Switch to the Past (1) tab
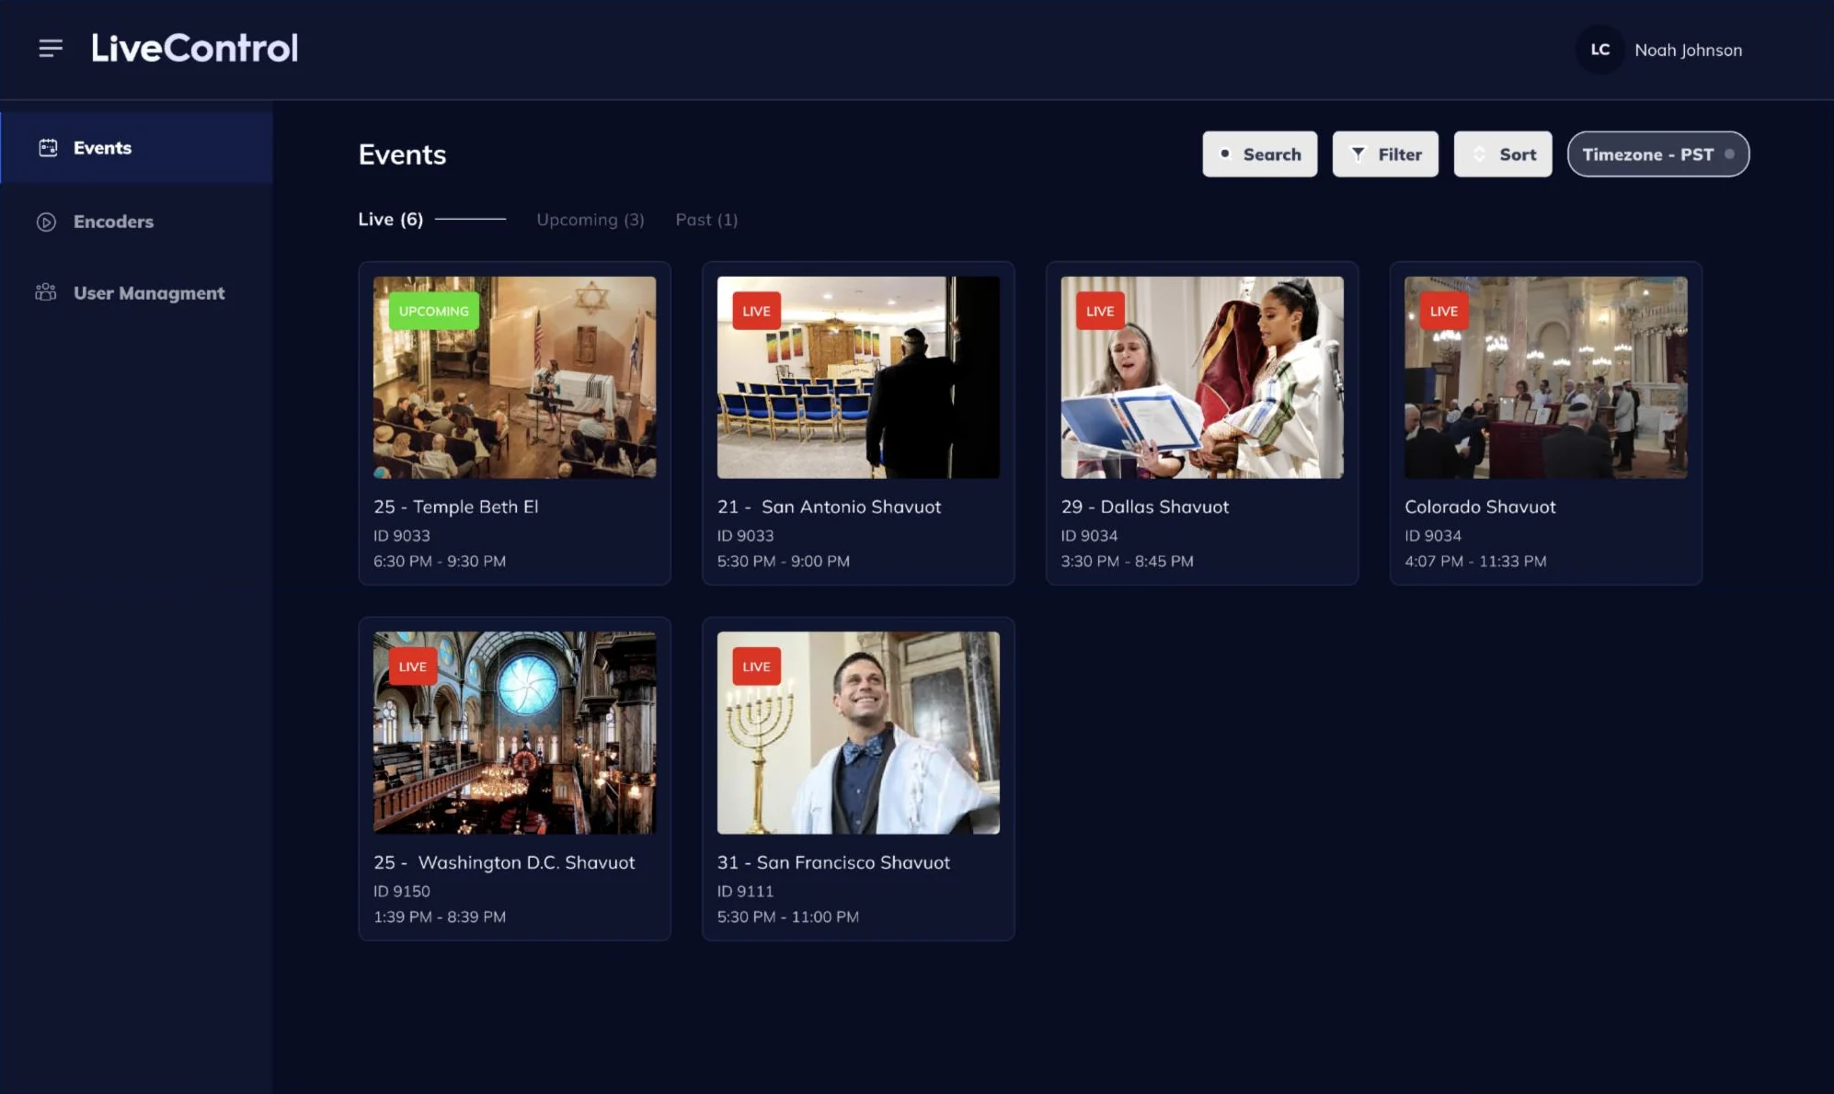The height and width of the screenshot is (1094, 1834). click(x=706, y=220)
